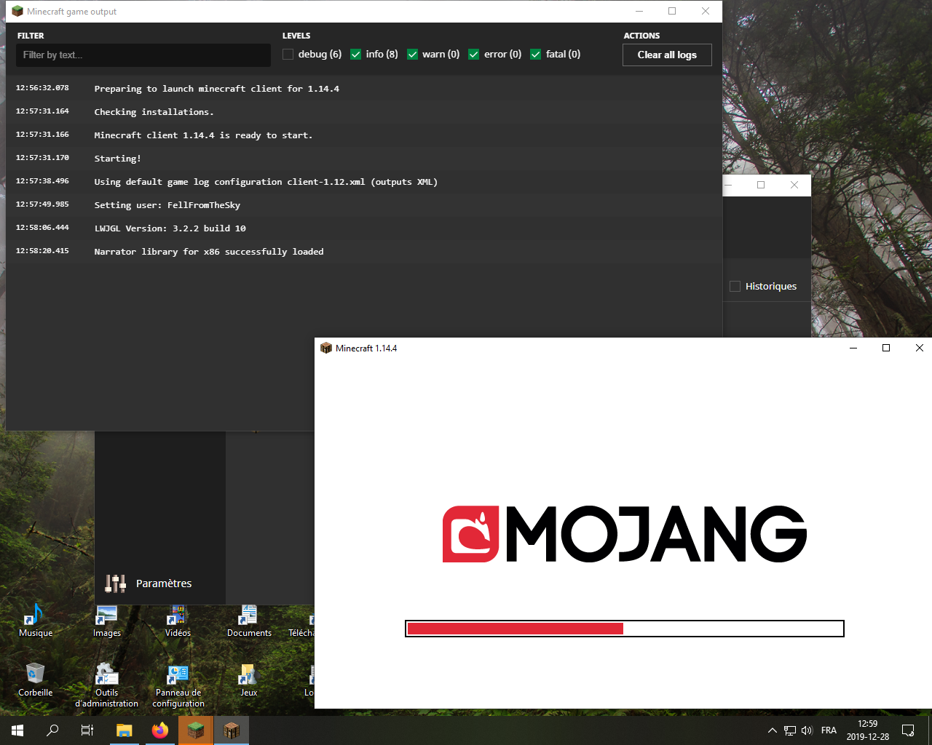Select the Corbeille recycle bin icon
932x745 pixels.
[36, 680]
